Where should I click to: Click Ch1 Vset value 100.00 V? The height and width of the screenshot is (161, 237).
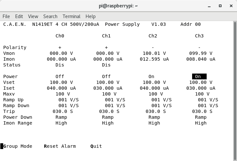tap(108, 82)
